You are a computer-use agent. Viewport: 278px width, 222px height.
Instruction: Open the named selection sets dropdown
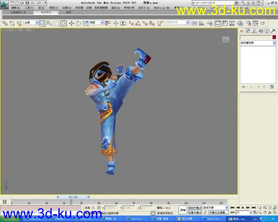click(188, 23)
